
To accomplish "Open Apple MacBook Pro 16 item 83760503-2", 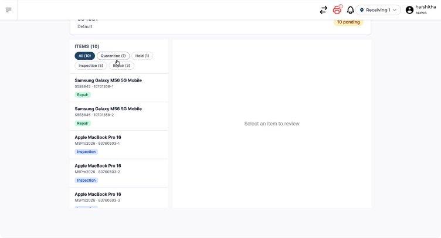I will point(119,173).
